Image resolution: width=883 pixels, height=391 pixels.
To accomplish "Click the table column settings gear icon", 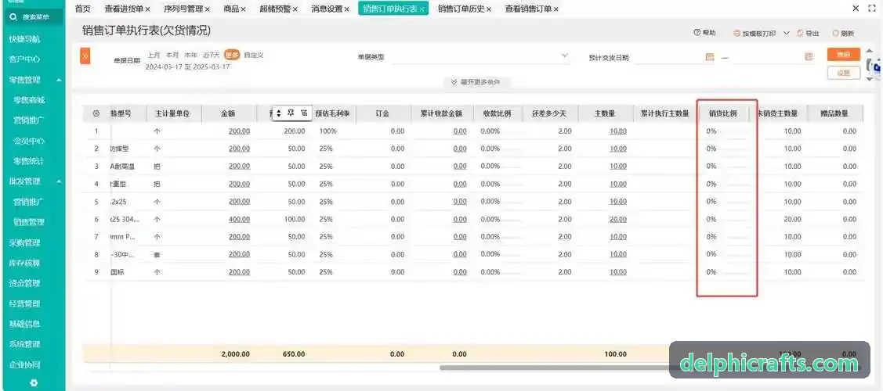I will coord(96,113).
